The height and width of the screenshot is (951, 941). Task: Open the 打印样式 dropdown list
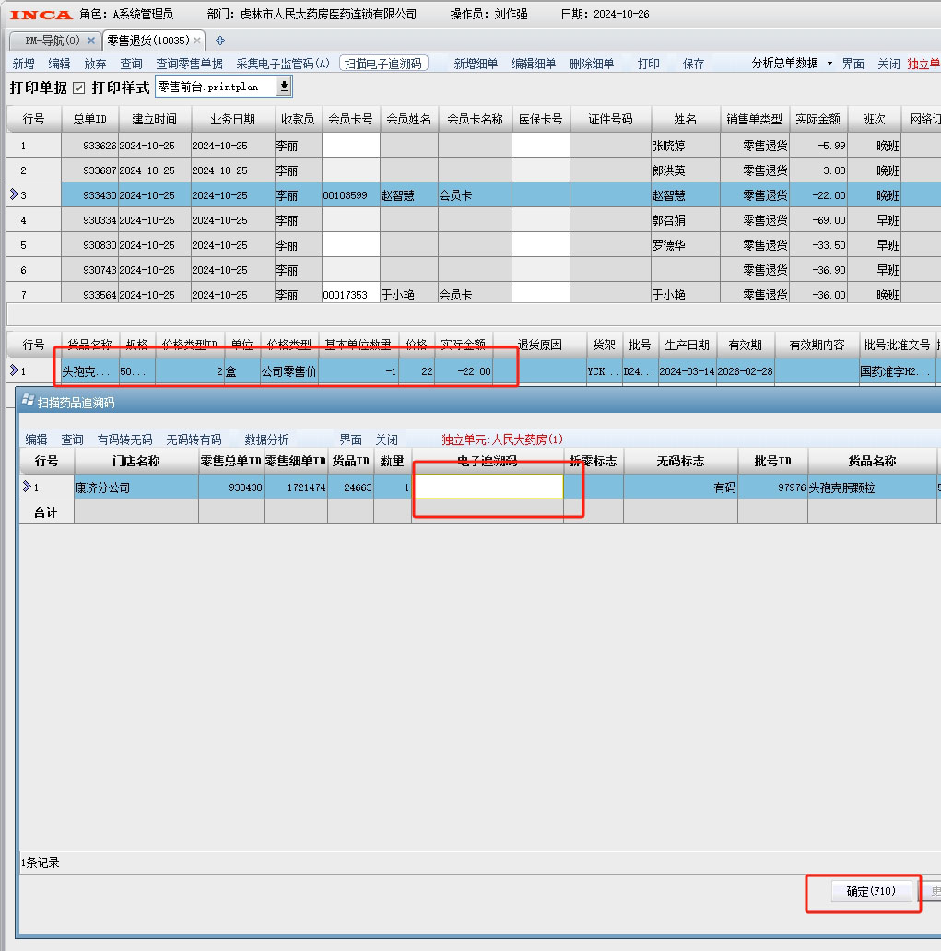point(284,87)
